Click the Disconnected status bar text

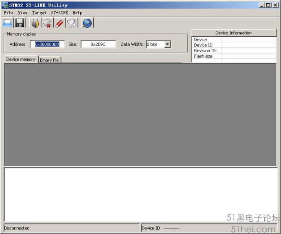coord(17,228)
